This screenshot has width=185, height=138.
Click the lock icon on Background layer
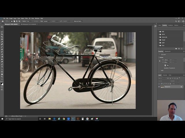click(x=181, y=87)
